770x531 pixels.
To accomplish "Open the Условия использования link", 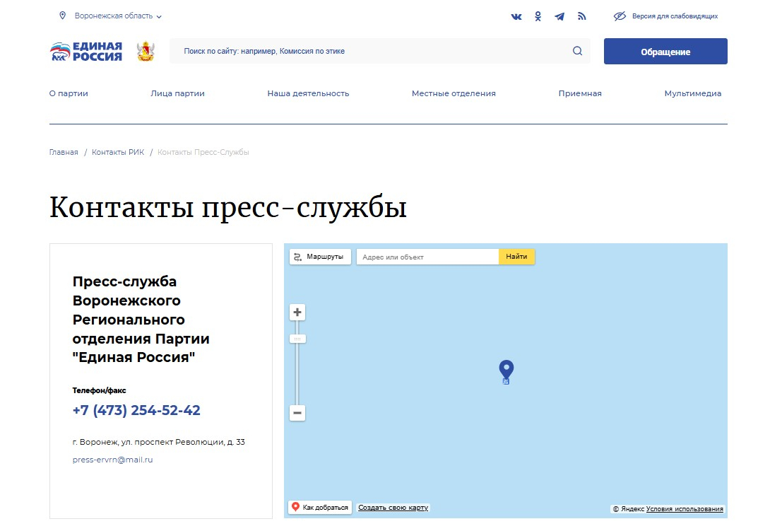I will point(685,509).
